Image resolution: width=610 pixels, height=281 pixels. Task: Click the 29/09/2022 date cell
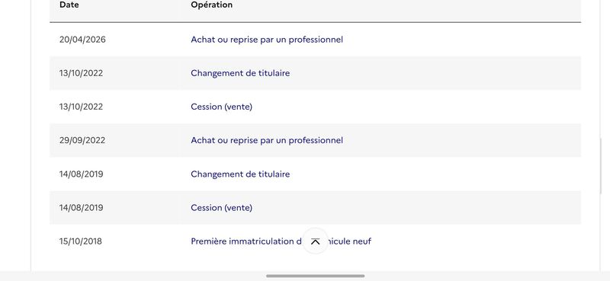click(82, 140)
